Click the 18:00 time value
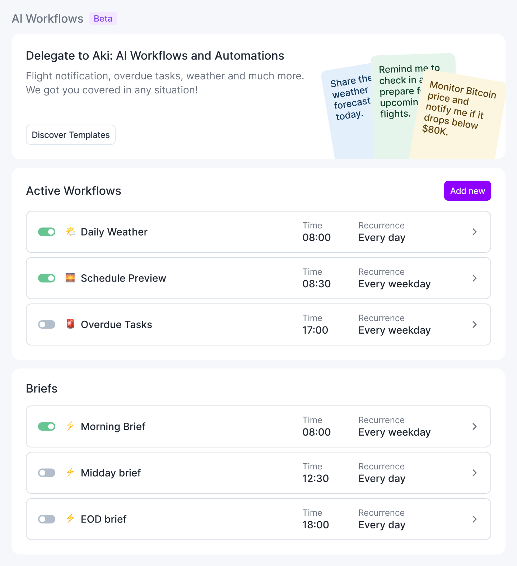The height and width of the screenshot is (566, 517). click(x=316, y=525)
